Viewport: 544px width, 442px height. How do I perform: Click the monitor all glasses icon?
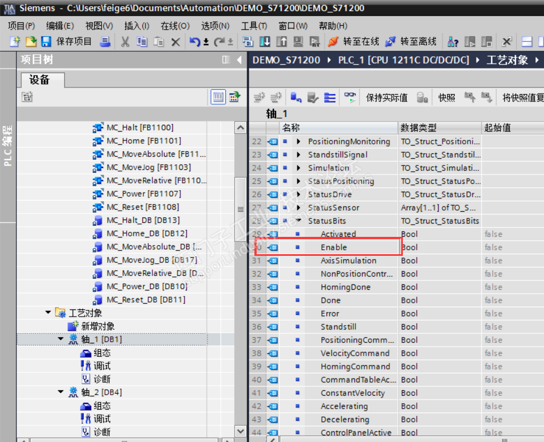[x=350, y=98]
